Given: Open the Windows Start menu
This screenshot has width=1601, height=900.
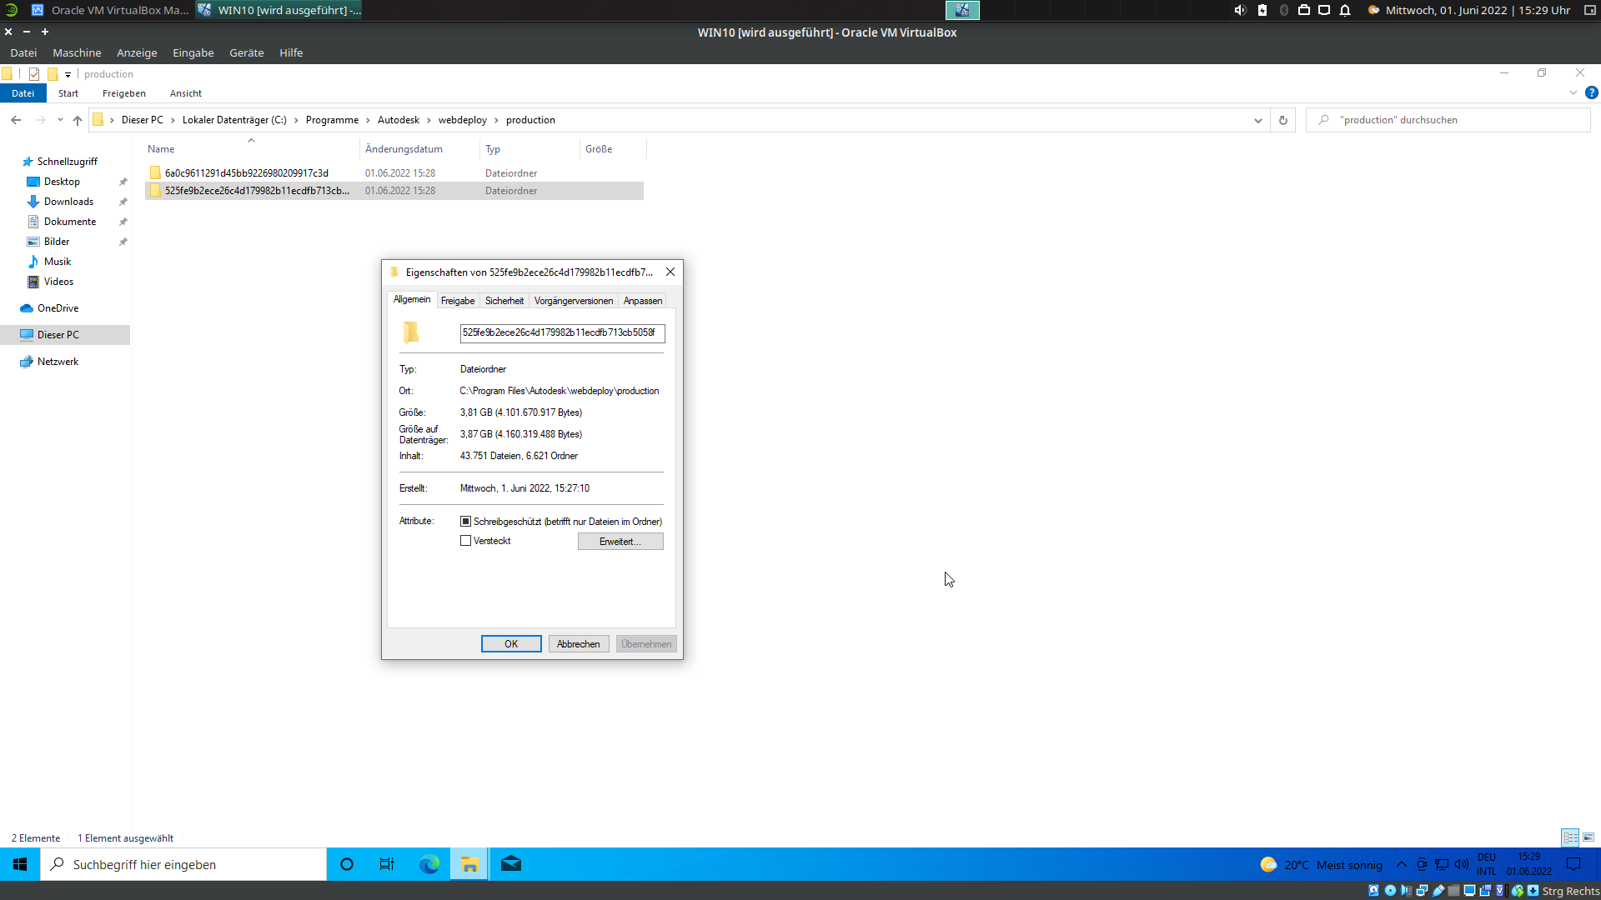Looking at the screenshot, I should (x=19, y=864).
